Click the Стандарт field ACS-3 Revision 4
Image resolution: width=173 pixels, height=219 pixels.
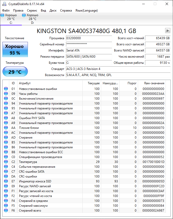click(118, 69)
